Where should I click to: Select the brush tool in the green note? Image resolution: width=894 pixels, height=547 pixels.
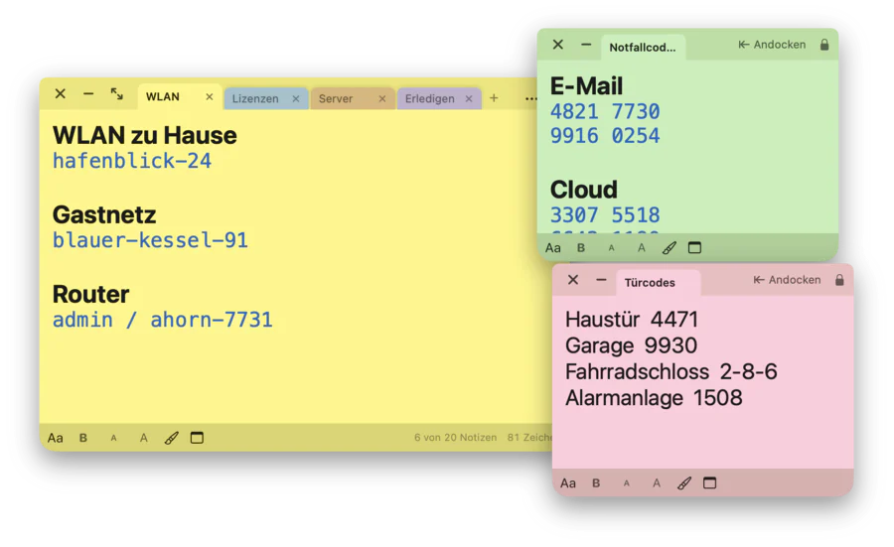pyautogui.click(x=670, y=248)
